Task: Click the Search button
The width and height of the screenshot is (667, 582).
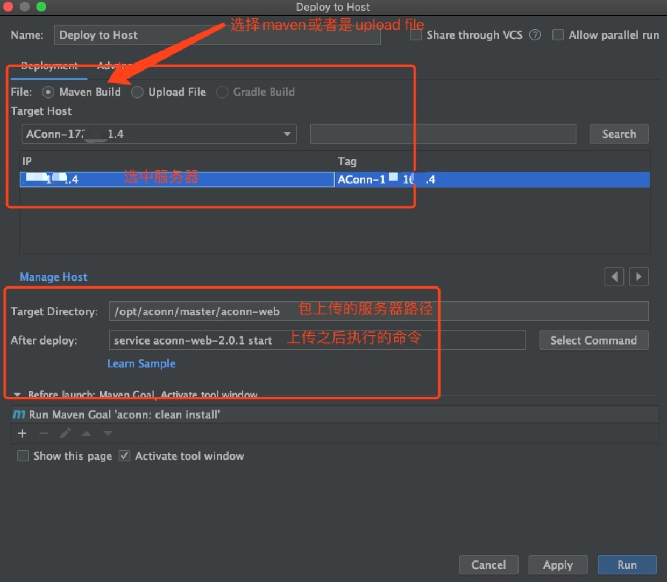Action: (619, 134)
